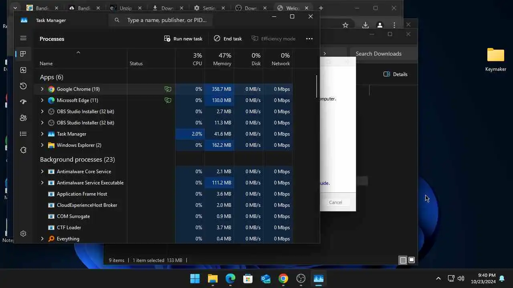Image resolution: width=513 pixels, height=288 pixels.
Task: Open Details page in Task Manager sidebar
Action: (x=23, y=134)
